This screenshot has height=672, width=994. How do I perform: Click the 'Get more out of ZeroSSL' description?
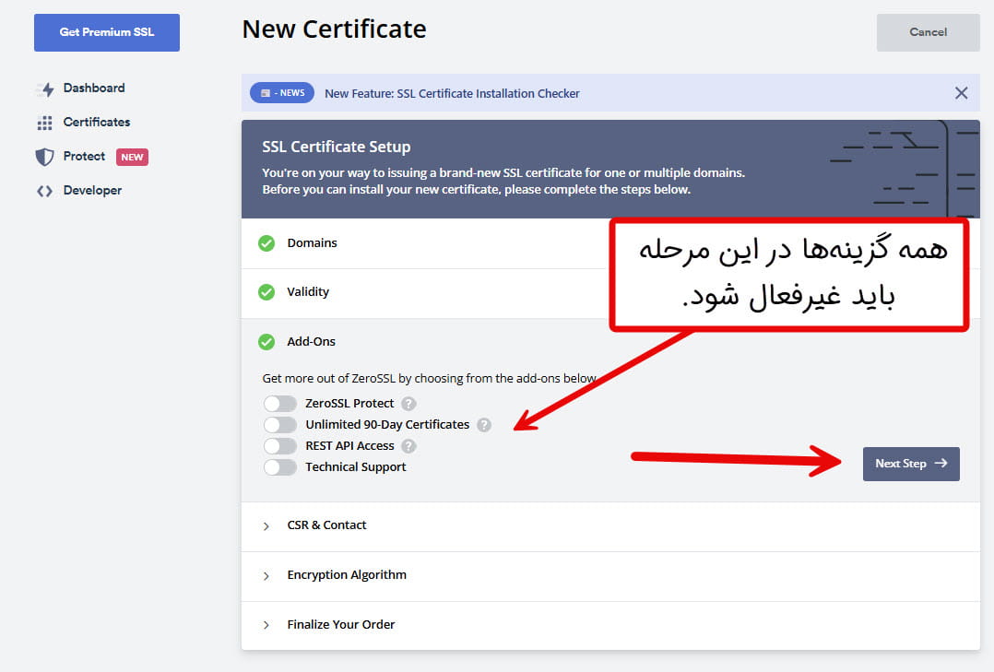point(429,379)
